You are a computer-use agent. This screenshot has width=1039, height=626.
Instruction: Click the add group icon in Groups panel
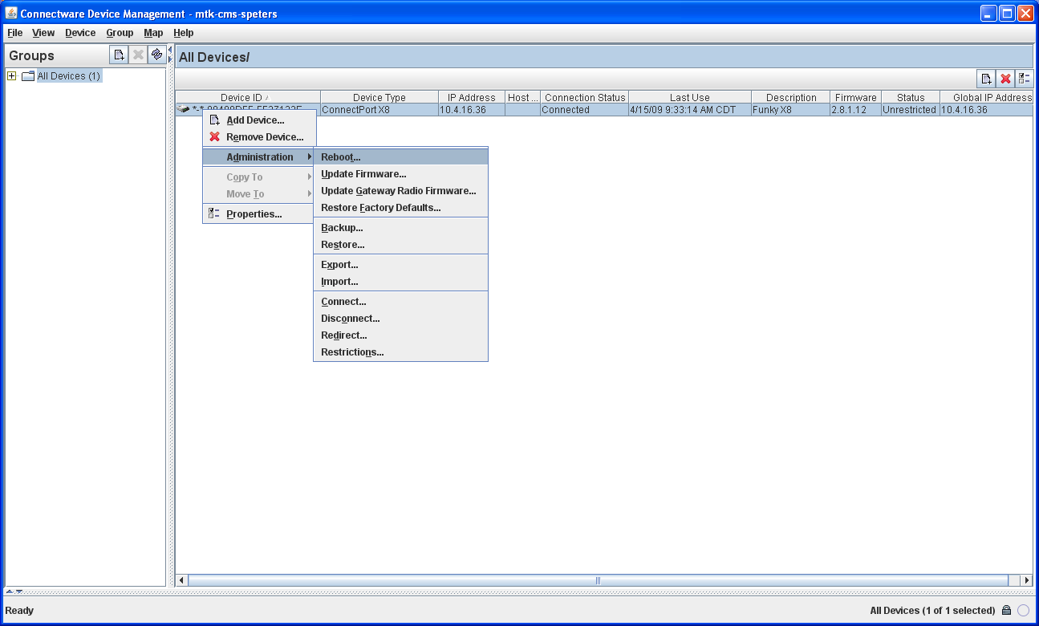pyautogui.click(x=119, y=55)
